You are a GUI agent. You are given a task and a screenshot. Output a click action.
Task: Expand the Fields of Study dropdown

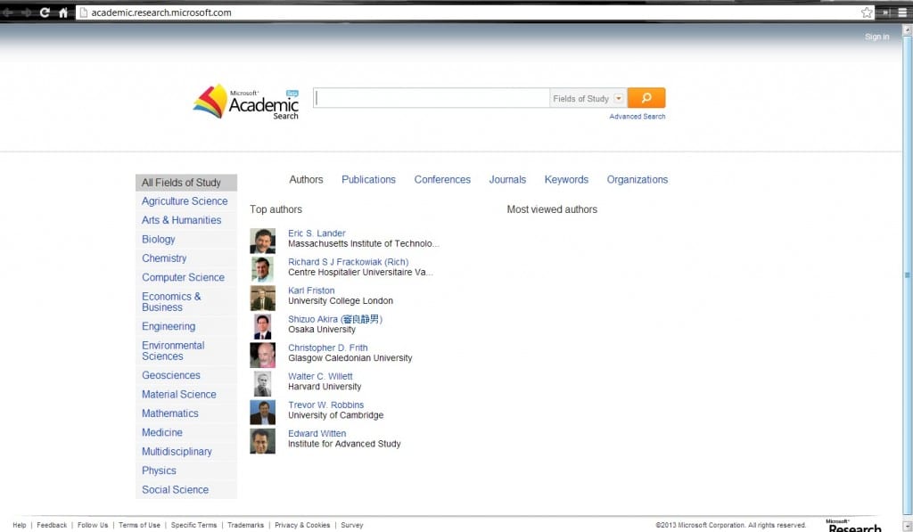[619, 99]
